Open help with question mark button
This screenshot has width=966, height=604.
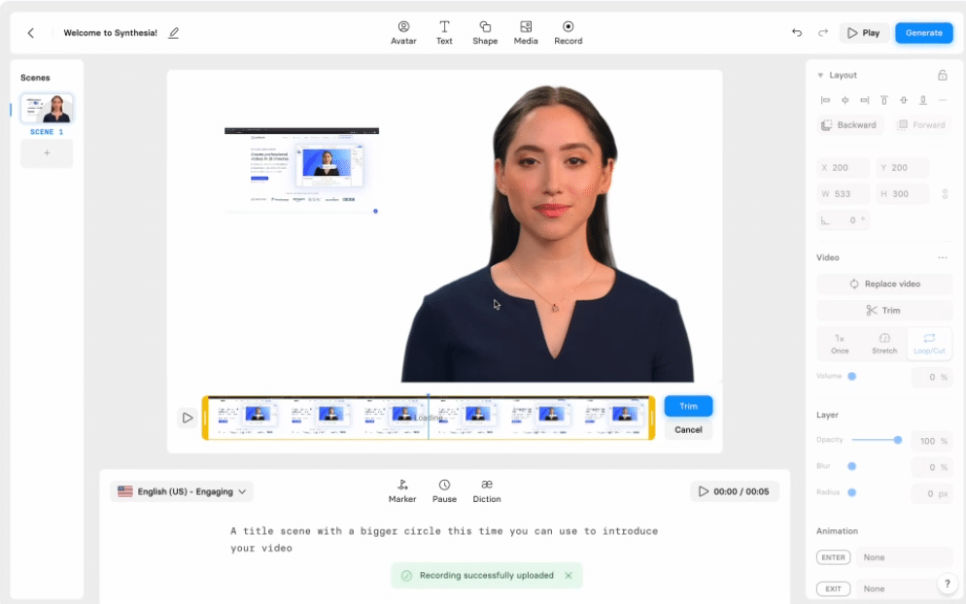(x=947, y=583)
